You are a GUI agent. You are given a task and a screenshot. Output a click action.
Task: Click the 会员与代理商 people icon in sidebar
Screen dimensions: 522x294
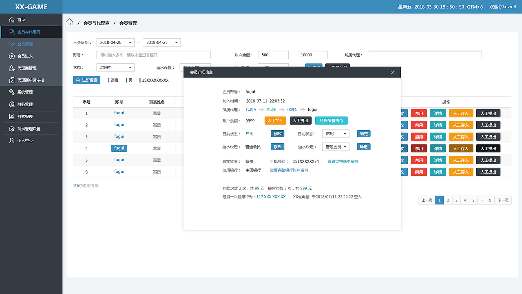click(12, 32)
